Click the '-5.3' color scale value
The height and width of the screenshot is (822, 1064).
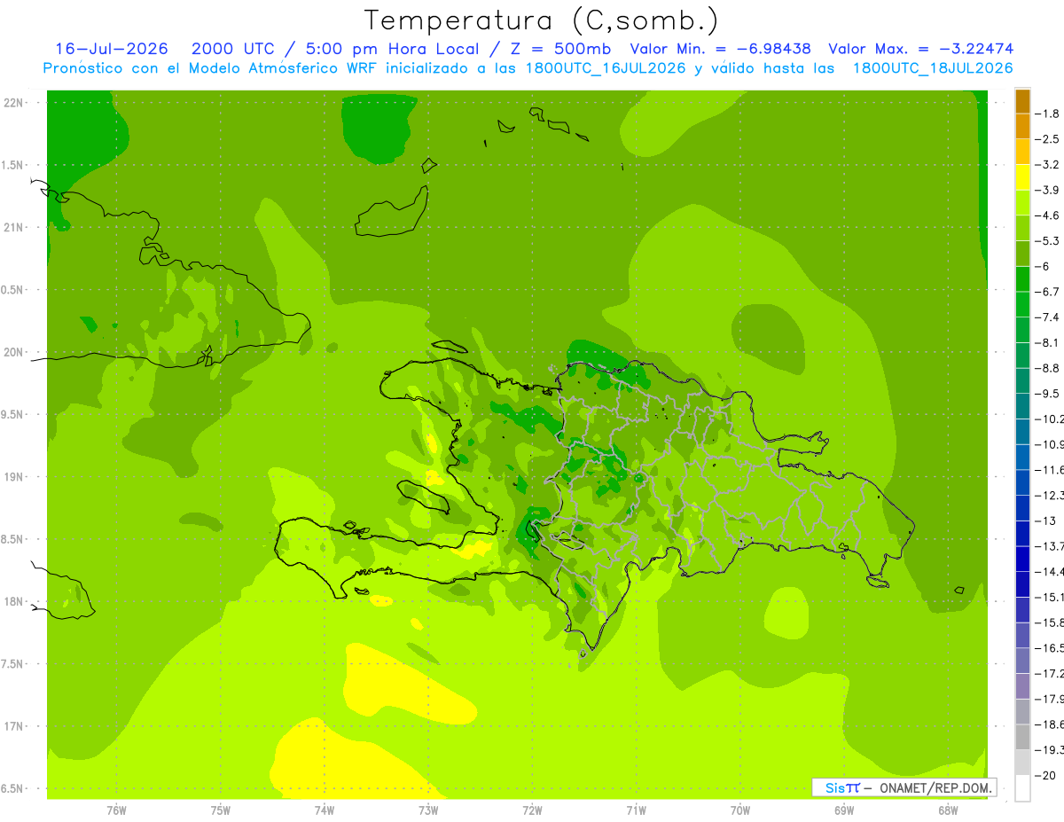(1048, 241)
